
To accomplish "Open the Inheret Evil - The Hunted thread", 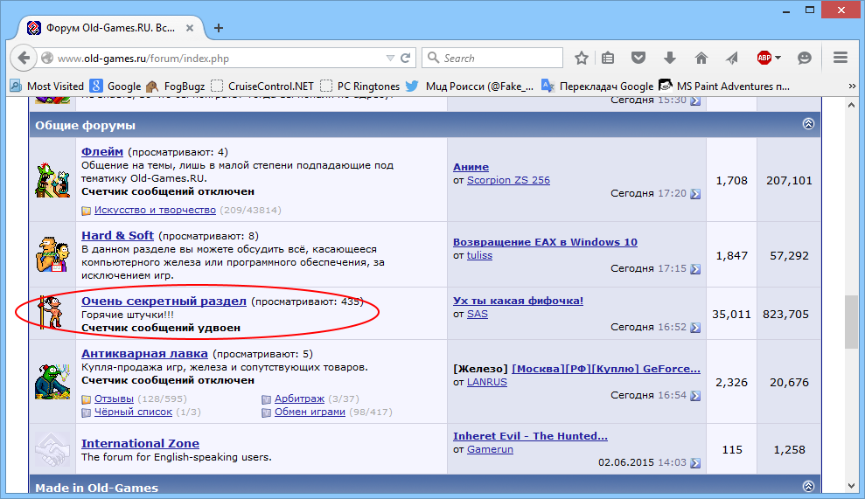I will pyautogui.click(x=530, y=435).
